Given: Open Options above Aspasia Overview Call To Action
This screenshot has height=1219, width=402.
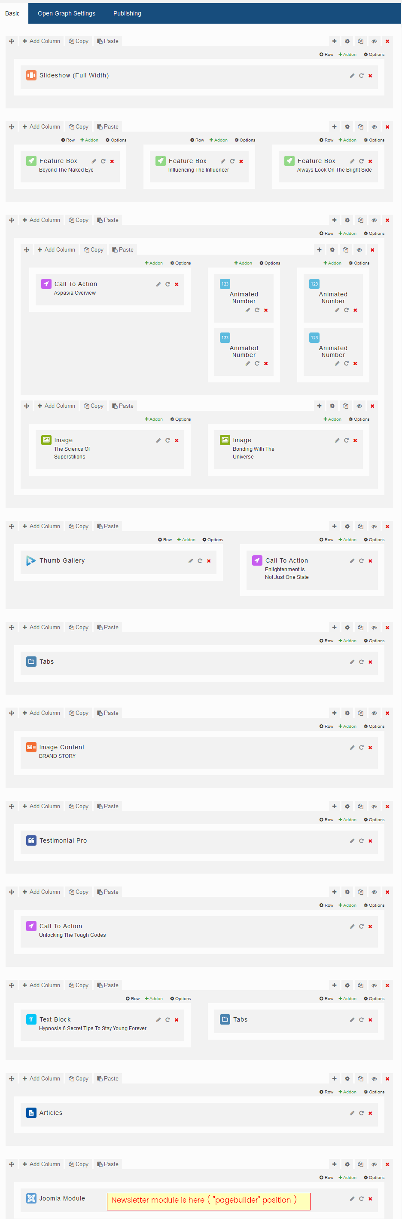Looking at the screenshot, I should 180,263.
